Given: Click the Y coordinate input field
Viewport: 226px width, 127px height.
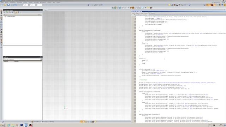Looking at the screenshot, I should pos(32,5).
